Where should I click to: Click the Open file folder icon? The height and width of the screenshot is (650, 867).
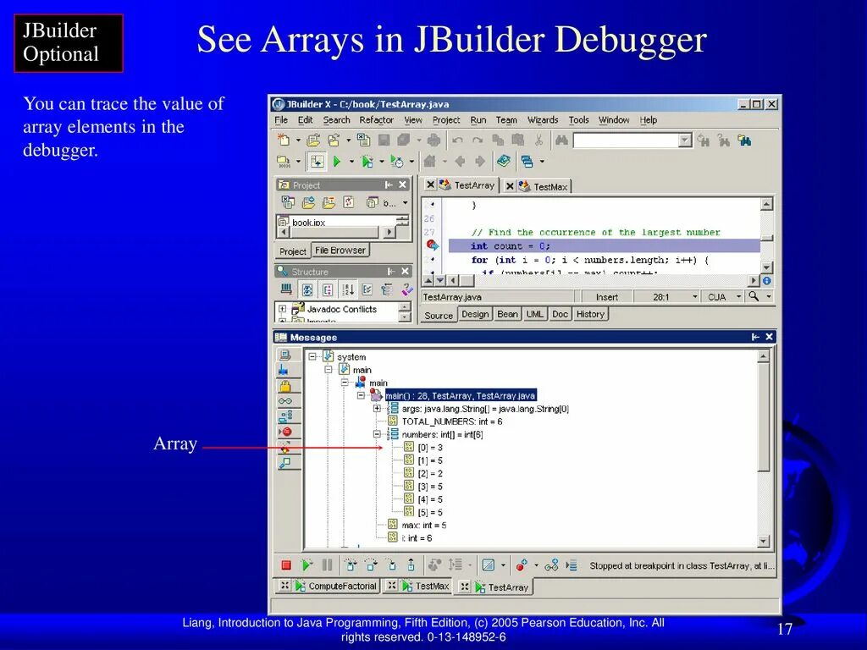(313, 140)
